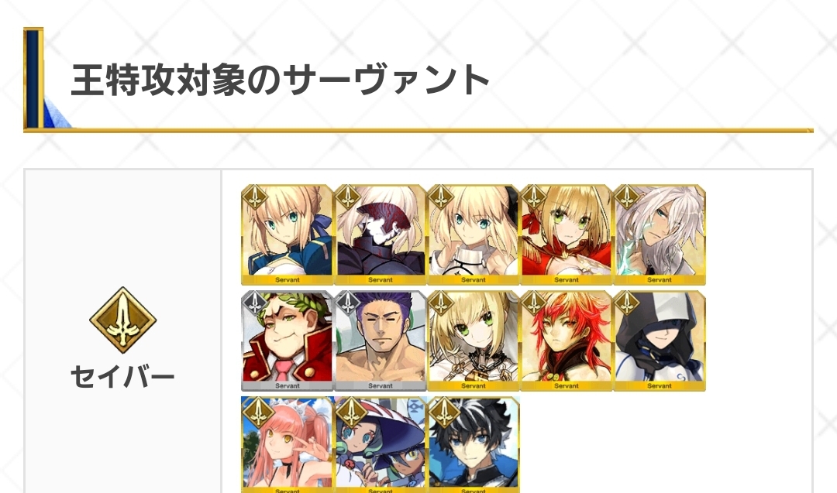This screenshot has height=493, width=837.
Task: Open the silver-haired dark-skinned servant card
Action: tap(660, 235)
